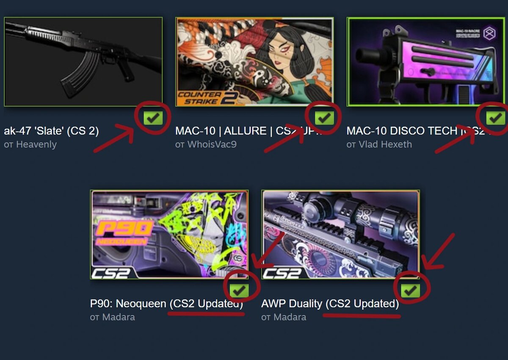
Task: Toggle green checkmark under MAC-10 ALLURE
Action: pyautogui.click(x=324, y=118)
